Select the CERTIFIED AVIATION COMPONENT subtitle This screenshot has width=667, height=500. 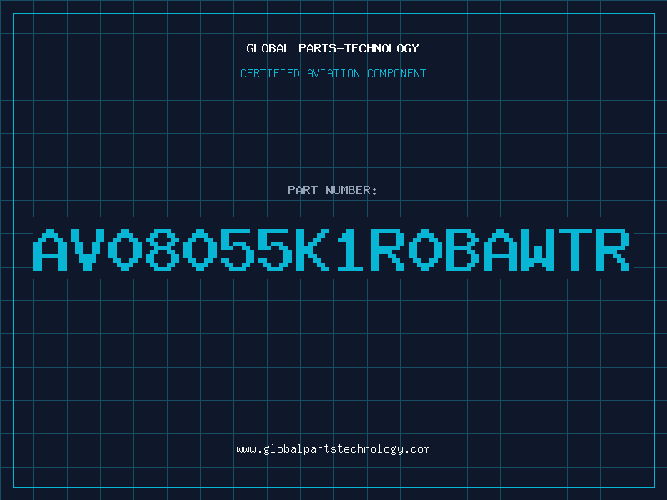[x=333, y=73]
